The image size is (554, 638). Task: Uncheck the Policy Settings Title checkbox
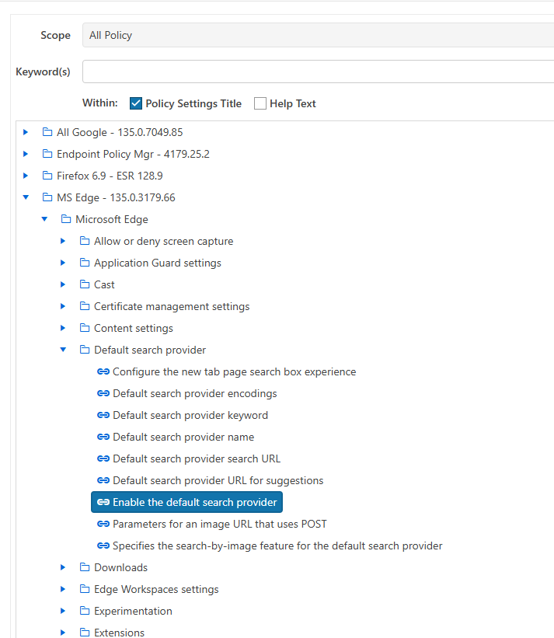pos(136,103)
